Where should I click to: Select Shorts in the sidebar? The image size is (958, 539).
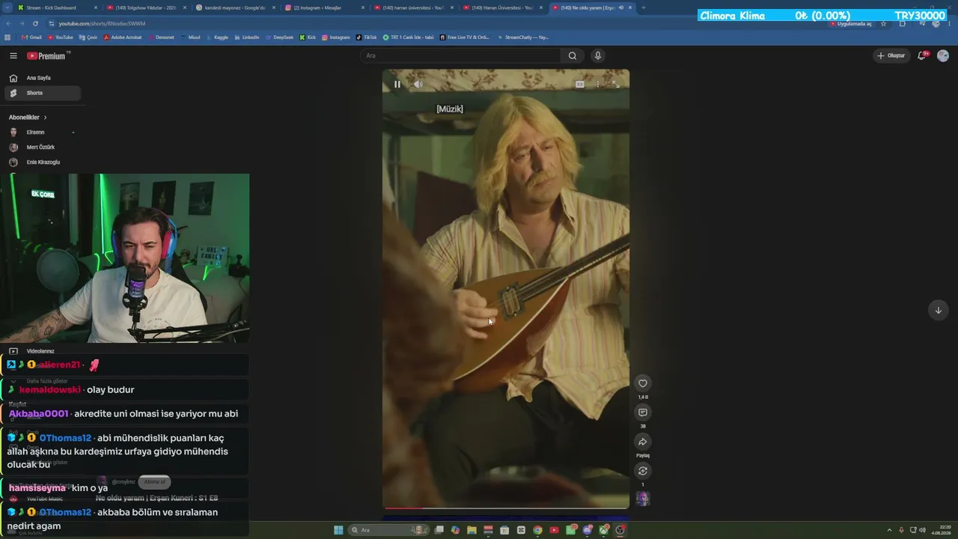click(43, 93)
